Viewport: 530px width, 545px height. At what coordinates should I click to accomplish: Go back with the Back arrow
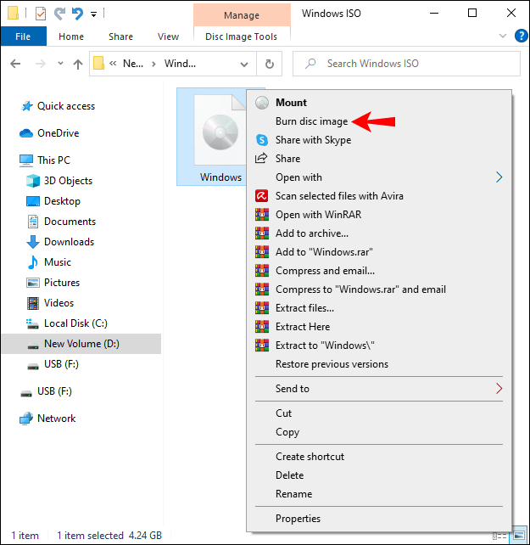[x=15, y=64]
